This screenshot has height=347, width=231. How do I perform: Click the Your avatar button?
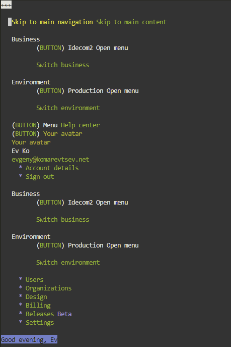[47, 134]
